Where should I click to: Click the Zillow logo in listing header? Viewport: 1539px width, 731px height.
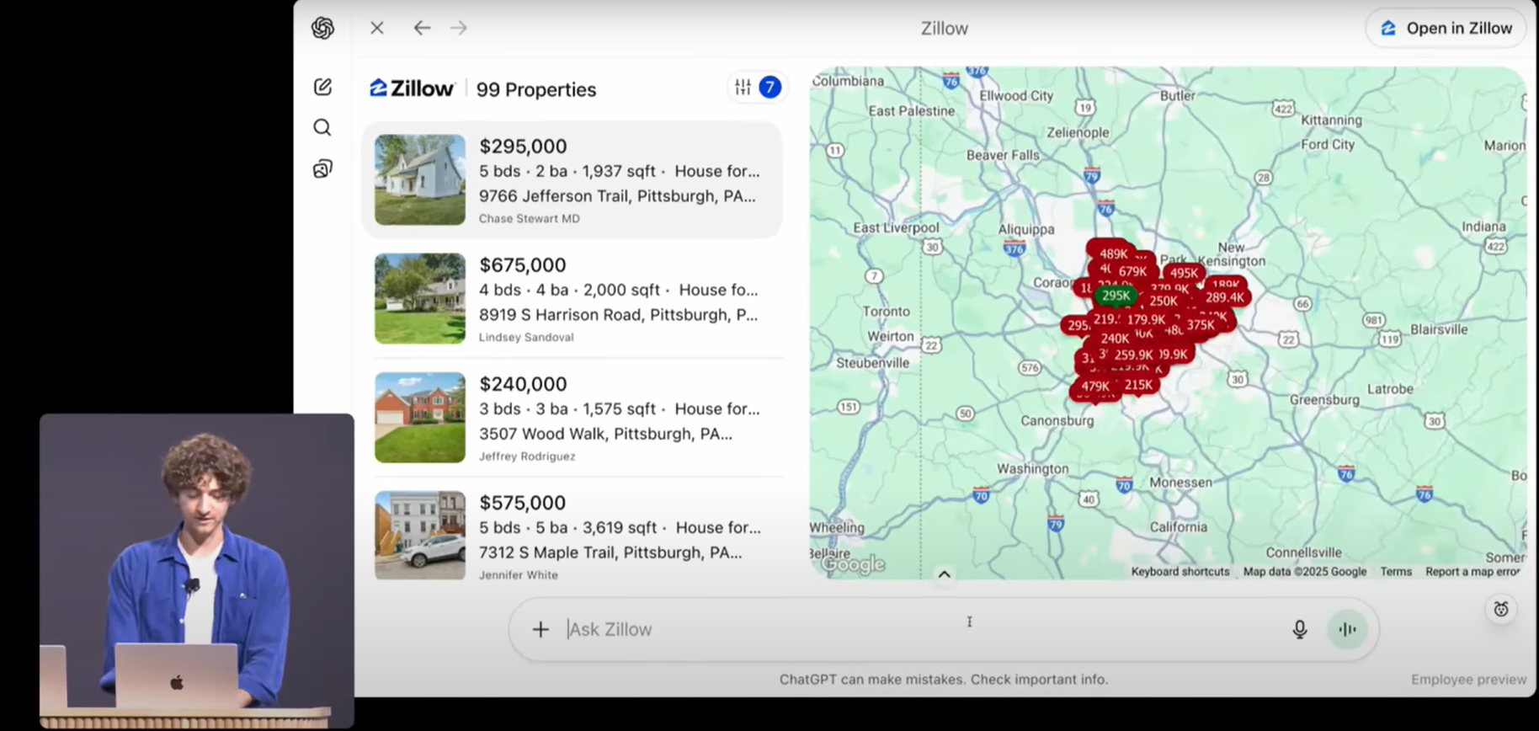click(412, 88)
